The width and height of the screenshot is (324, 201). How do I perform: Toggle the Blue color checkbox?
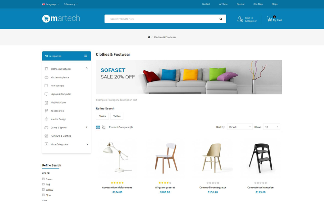(43, 195)
